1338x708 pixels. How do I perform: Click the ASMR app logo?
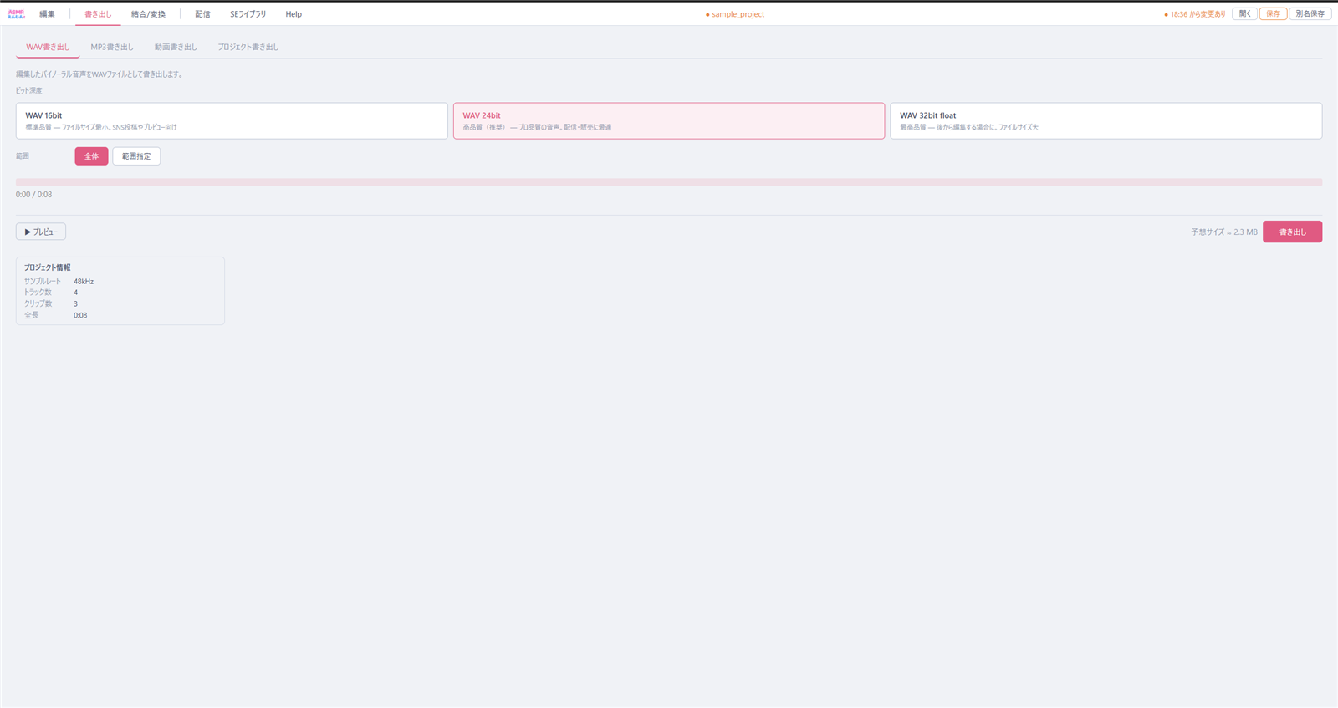point(16,13)
